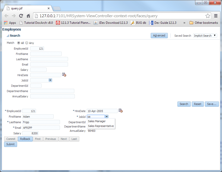
Task: Click the address bar URL
Action: tap(99, 16)
